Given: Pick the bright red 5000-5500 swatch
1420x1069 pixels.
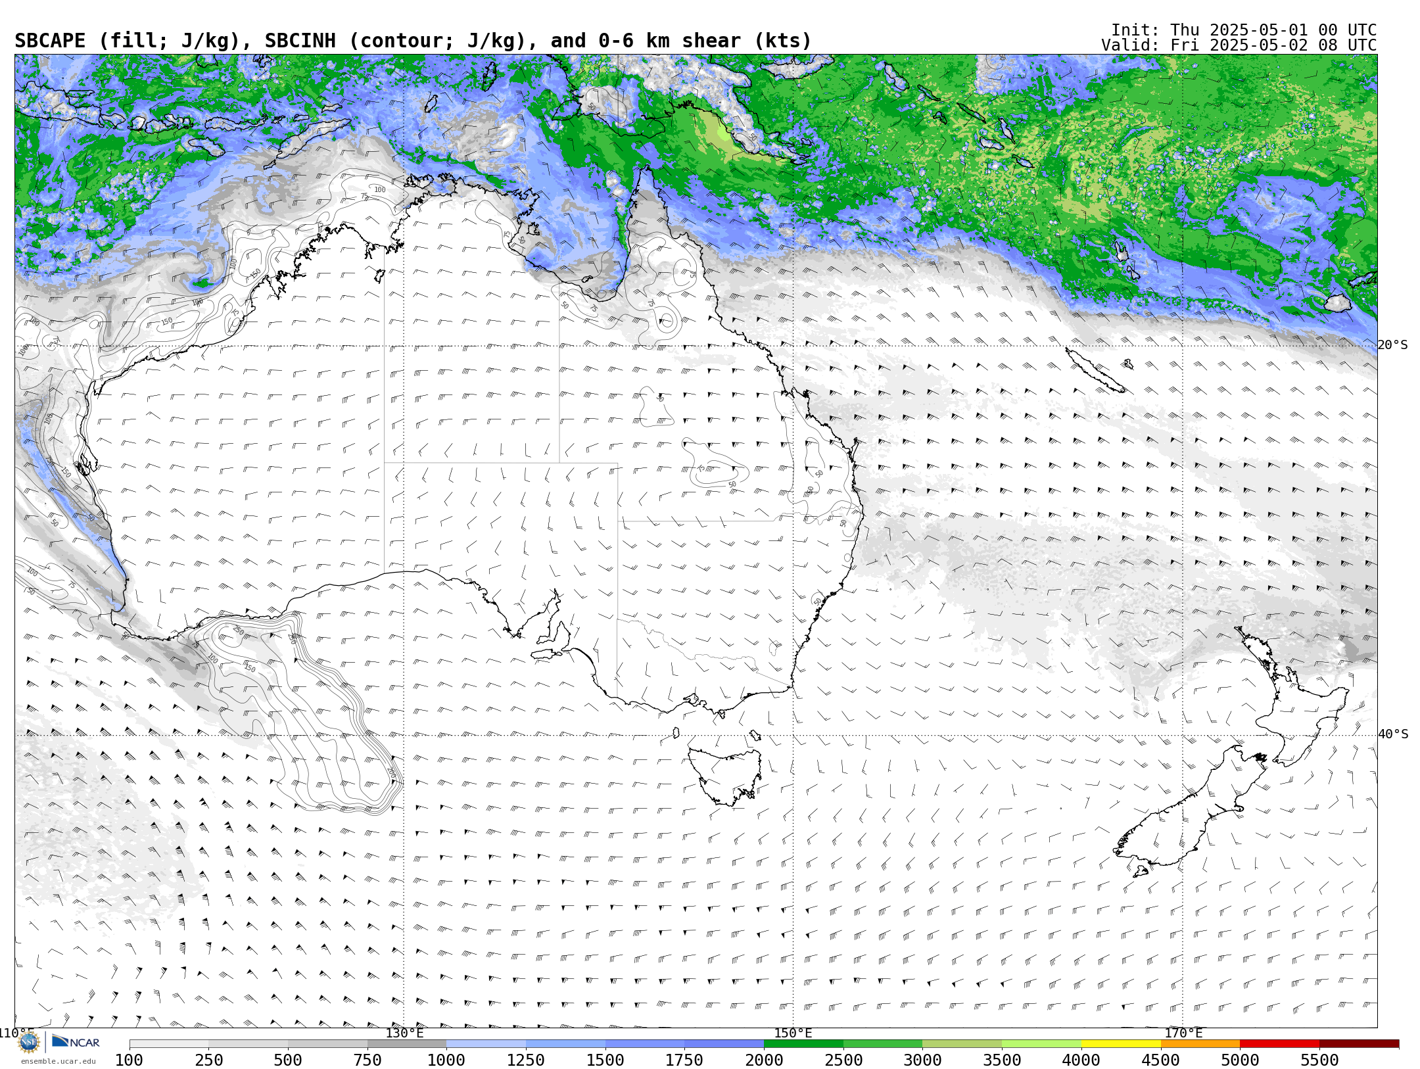Looking at the screenshot, I should click(x=1279, y=1044).
